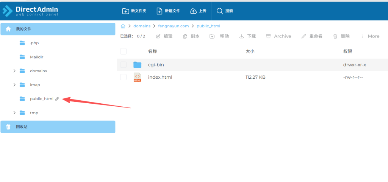Open the More actions menu
The height and width of the screenshot is (182, 388).
point(369,36)
